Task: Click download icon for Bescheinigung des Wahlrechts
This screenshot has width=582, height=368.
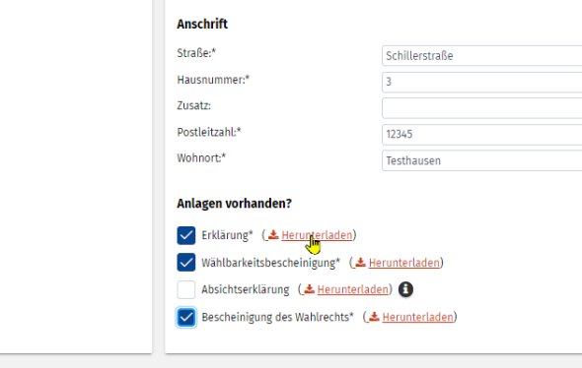Action: point(374,317)
